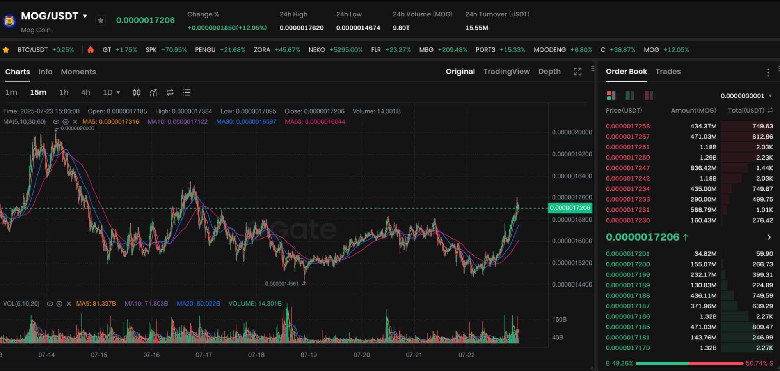Click the arrow next to last price in order book
Viewport: 780px width, 371px height.
click(769, 237)
